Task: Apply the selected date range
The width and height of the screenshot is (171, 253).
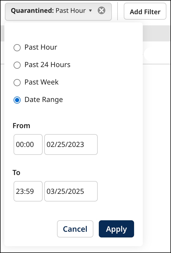Action: point(116,229)
